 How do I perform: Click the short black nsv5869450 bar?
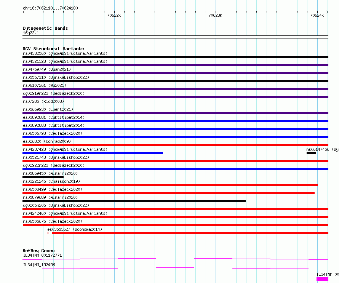click(43, 177)
